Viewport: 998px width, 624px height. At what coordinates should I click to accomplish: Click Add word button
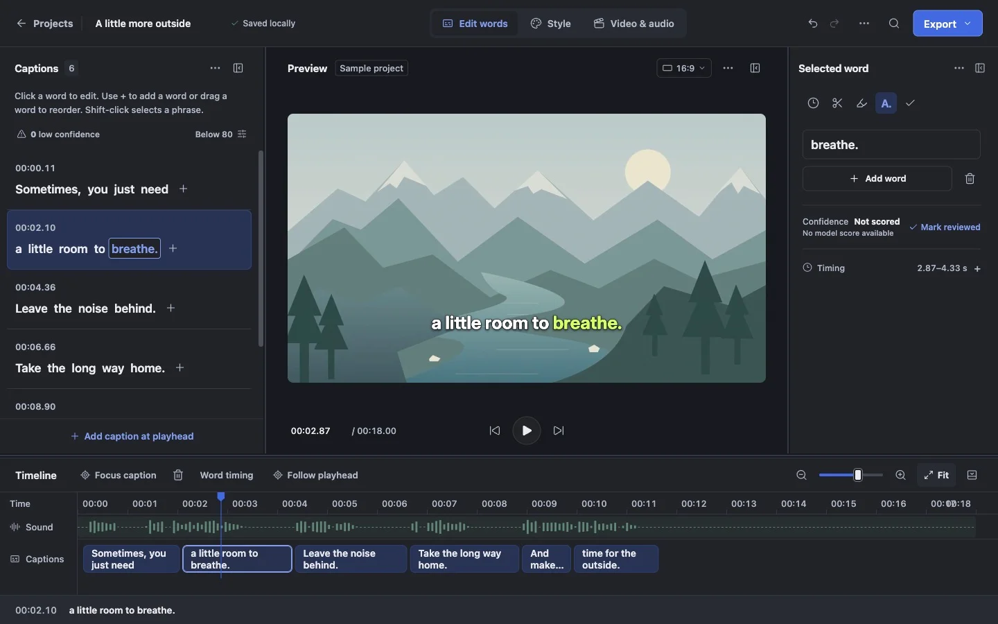[877, 179]
